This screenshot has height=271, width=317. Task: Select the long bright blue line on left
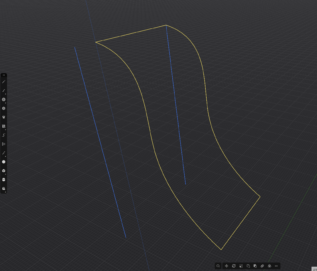(100, 142)
